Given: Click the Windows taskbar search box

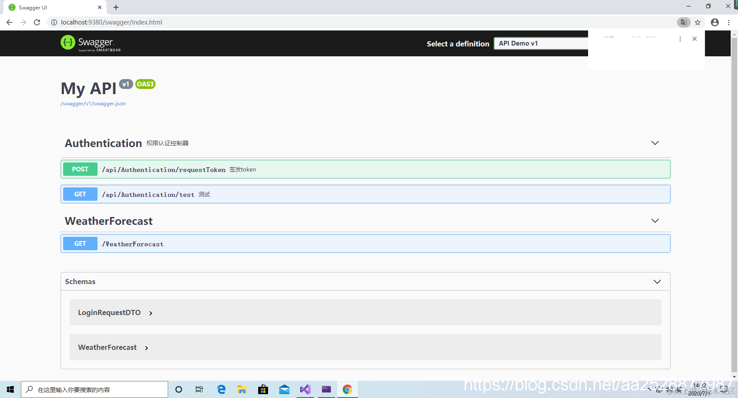Looking at the screenshot, I should pyautogui.click(x=95, y=389).
